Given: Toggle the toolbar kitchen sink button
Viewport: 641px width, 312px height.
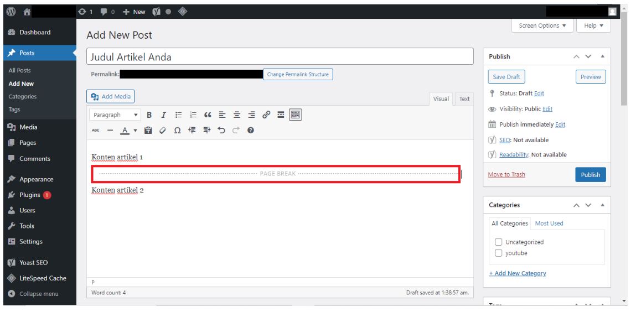Looking at the screenshot, I should (x=296, y=115).
